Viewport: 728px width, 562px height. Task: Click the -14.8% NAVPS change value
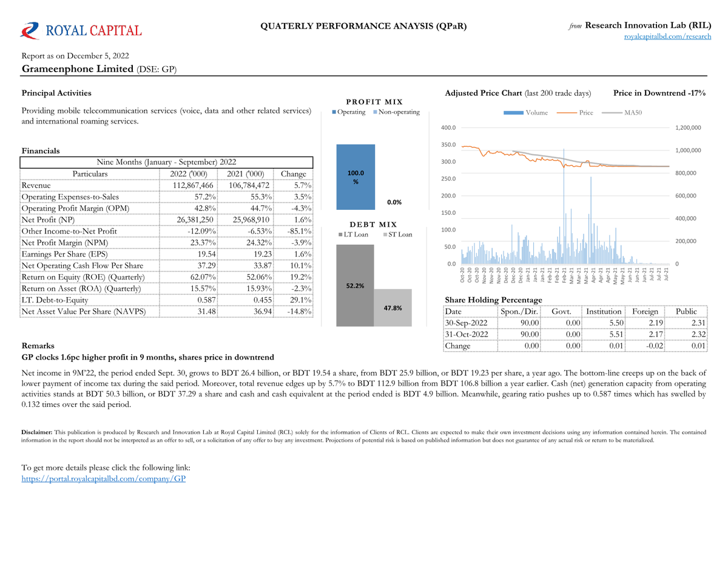pyautogui.click(x=298, y=312)
